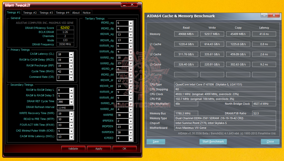The height and width of the screenshot is (161, 284).
Task: Expand the tWRRD_dr dropdown
Action: pyautogui.click(x=131, y=104)
